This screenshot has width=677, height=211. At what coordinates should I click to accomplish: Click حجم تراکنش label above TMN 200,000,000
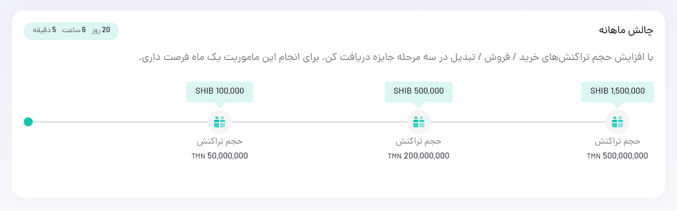coord(419,141)
